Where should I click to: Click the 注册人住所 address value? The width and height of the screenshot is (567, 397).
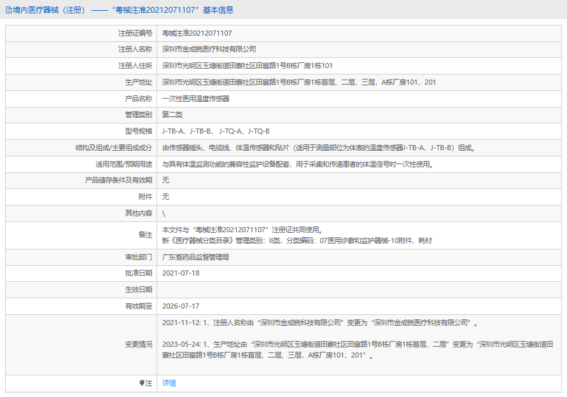coord(248,66)
